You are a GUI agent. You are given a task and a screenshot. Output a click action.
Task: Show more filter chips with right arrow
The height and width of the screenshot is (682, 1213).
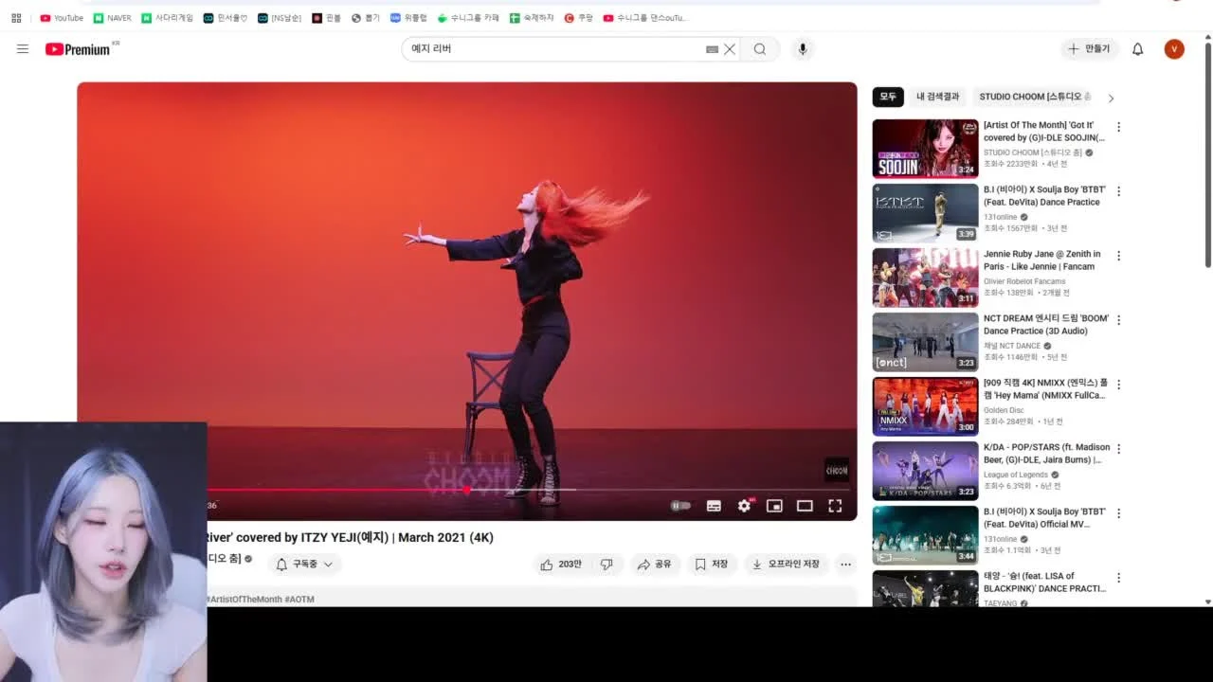[x=1111, y=98]
